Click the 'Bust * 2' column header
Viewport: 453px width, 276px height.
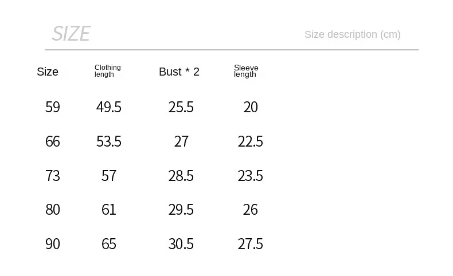tap(179, 72)
